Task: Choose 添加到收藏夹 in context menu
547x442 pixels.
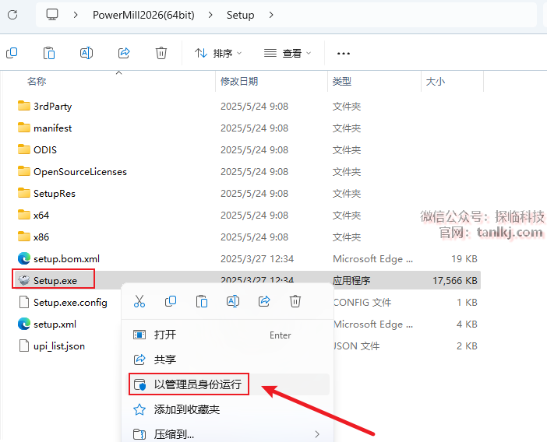Action: (x=228, y=409)
